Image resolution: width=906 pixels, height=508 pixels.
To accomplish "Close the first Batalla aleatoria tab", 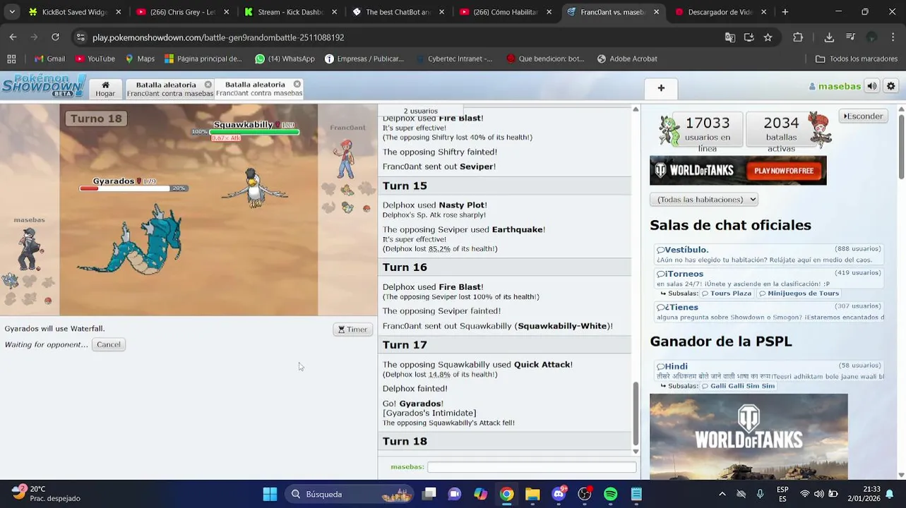I will click(208, 85).
